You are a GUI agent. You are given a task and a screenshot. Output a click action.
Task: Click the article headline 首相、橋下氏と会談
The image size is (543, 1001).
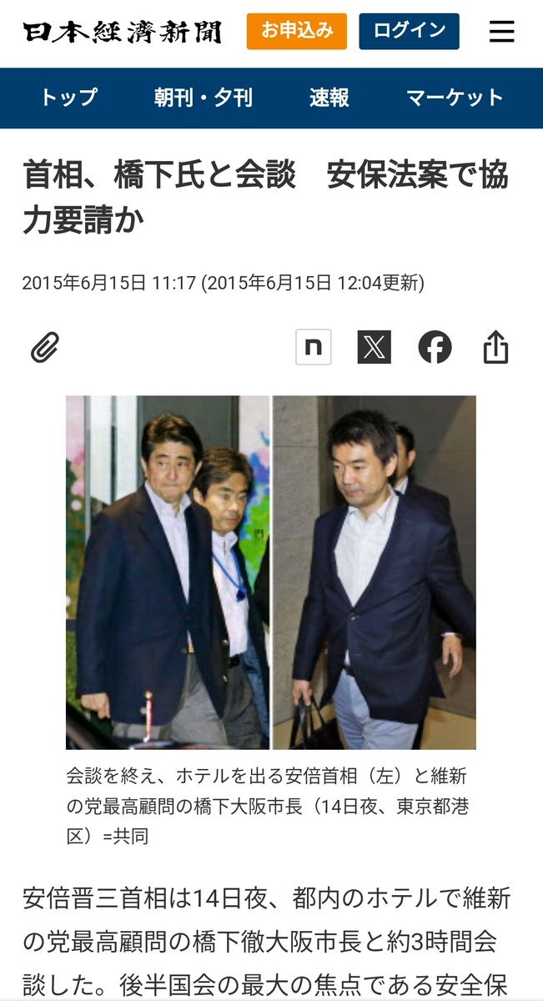tap(159, 176)
